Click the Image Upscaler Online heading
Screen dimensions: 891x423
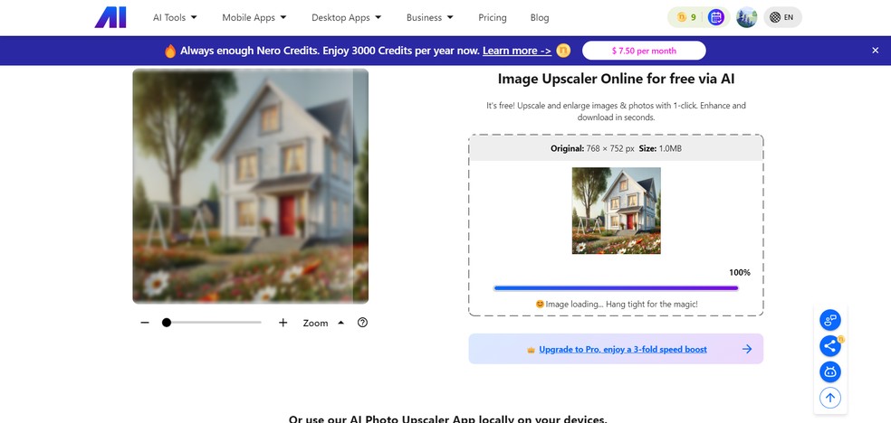(x=616, y=79)
